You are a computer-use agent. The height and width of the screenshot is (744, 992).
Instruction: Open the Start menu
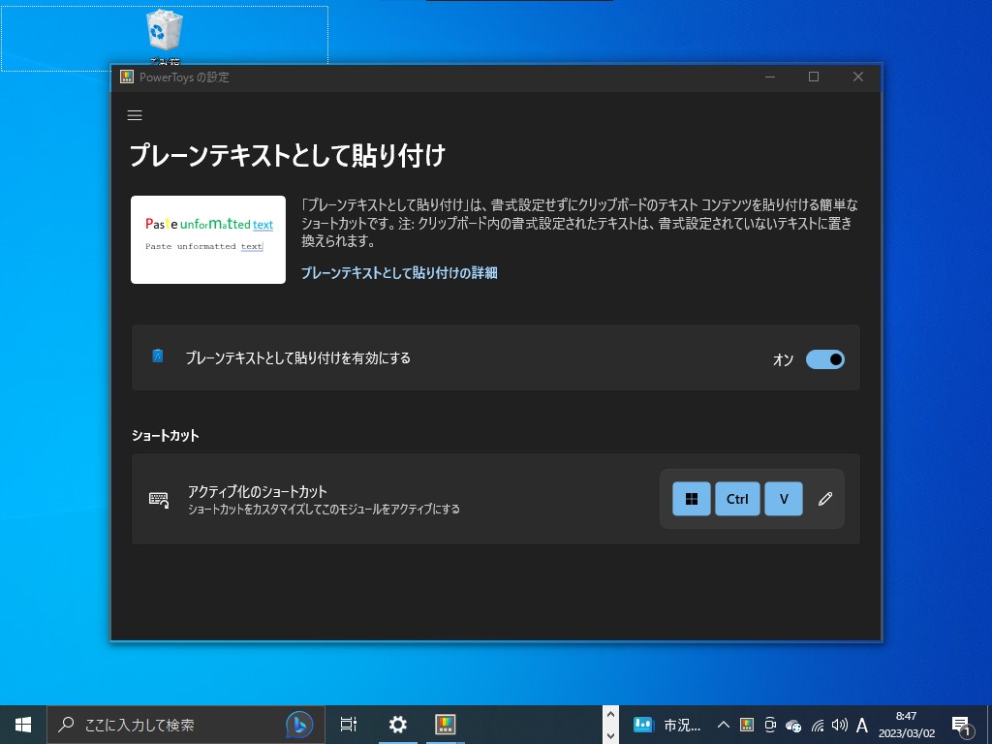(x=21, y=724)
